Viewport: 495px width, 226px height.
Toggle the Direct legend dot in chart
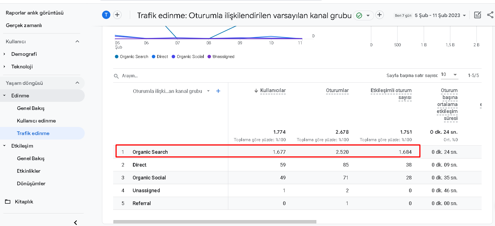[x=154, y=57]
